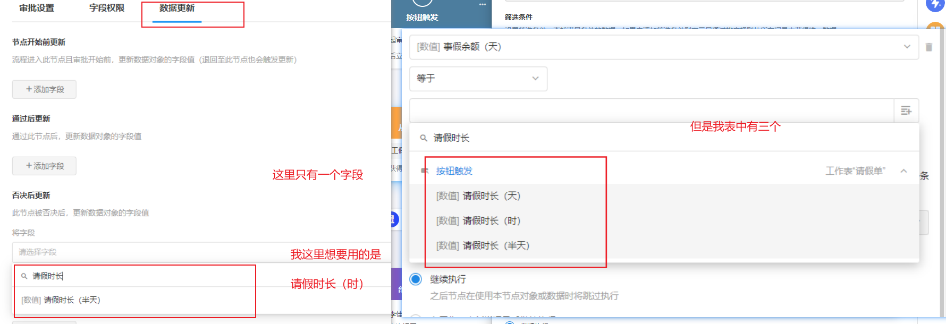The width and height of the screenshot is (946, 324).
Task: Open the 事假余额（天）field dropdown
Action: tap(664, 47)
